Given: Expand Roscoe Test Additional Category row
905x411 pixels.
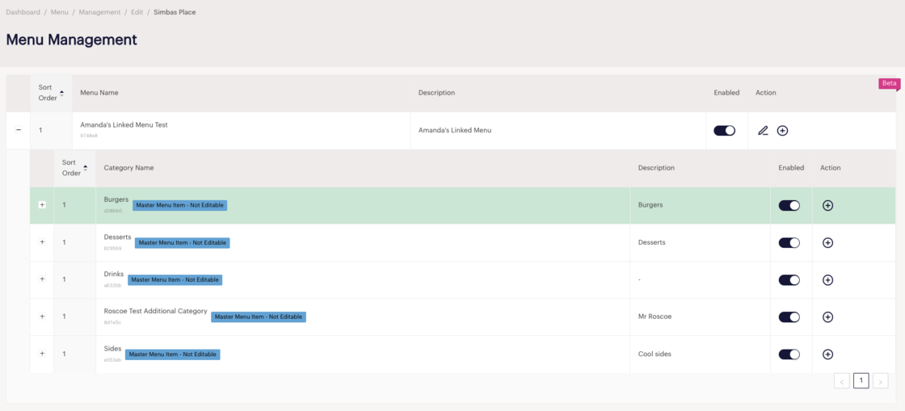Looking at the screenshot, I should (42, 317).
